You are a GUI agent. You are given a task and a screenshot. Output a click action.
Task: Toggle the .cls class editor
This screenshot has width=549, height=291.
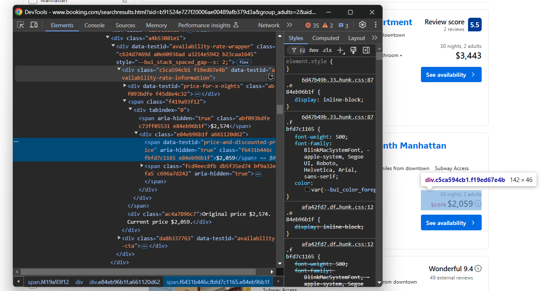327,50
